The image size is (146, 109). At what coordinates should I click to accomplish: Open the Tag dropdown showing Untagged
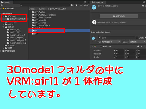[x=111, y=42]
